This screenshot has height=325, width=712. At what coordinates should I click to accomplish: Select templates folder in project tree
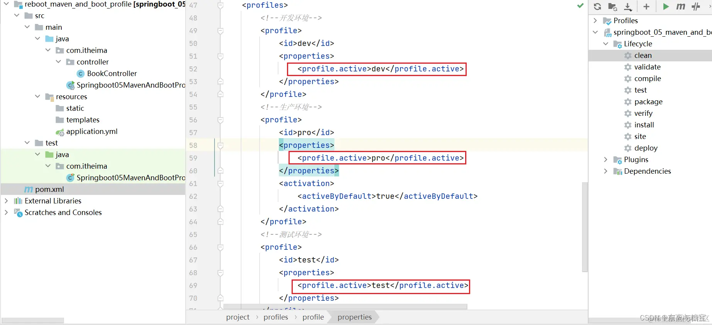[x=83, y=120]
